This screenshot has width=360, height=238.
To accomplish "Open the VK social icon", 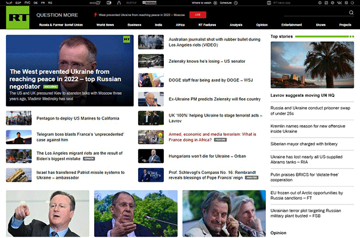I will tap(340, 3).
